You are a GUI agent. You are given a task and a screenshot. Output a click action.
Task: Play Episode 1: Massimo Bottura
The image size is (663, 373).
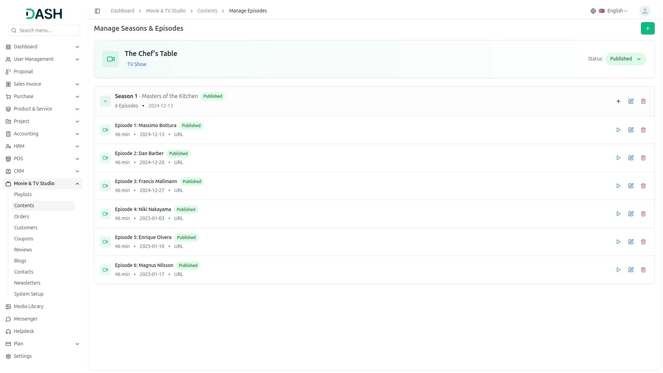click(x=618, y=130)
